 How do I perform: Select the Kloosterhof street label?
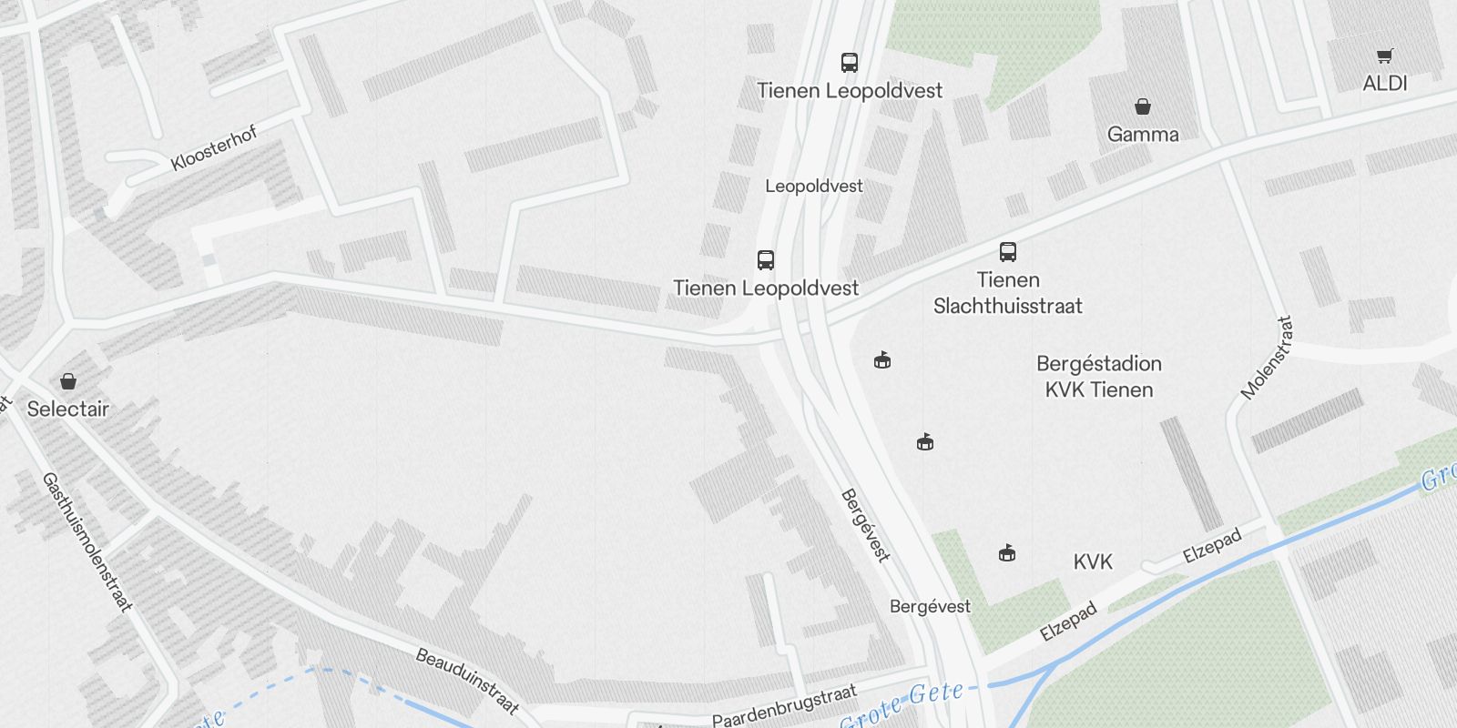(x=215, y=148)
